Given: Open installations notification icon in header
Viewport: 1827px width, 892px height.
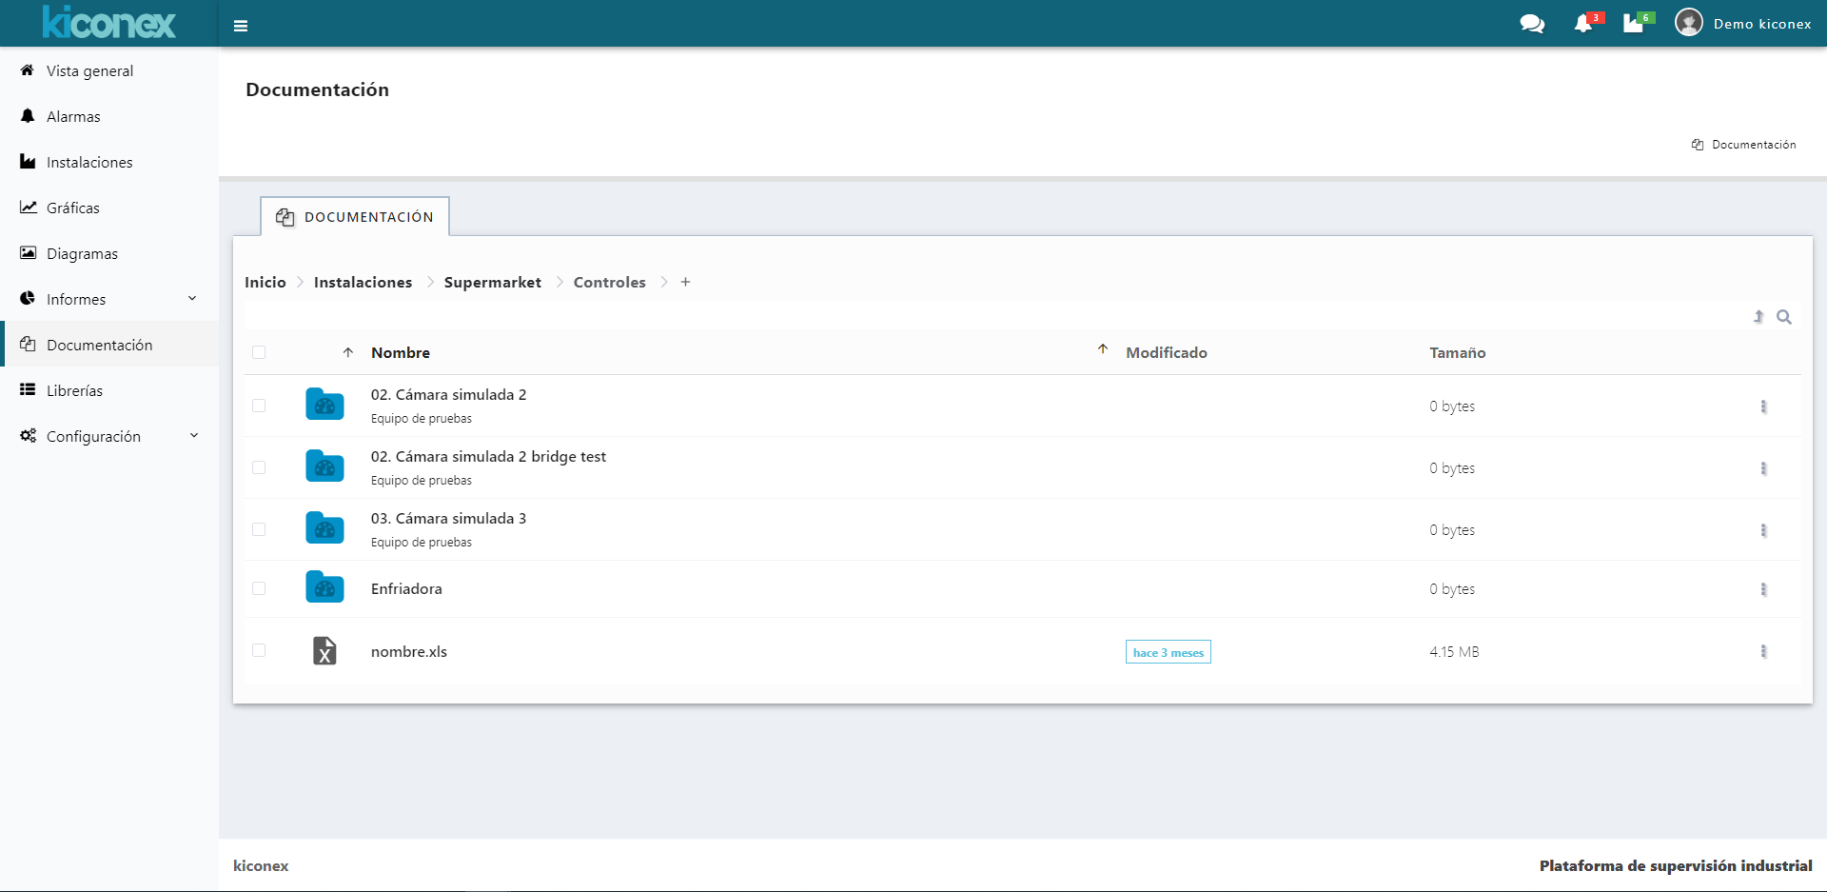Looking at the screenshot, I should coord(1634,24).
